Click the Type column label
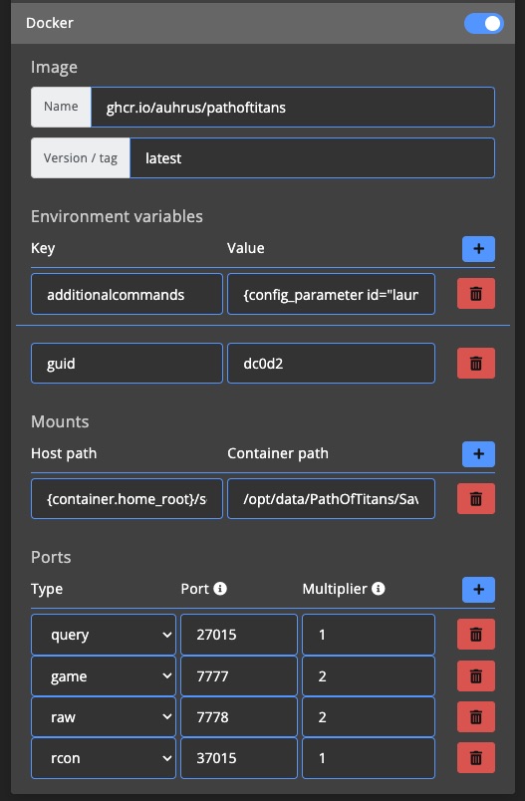Screen dimensions: 525x801 pos(47,590)
